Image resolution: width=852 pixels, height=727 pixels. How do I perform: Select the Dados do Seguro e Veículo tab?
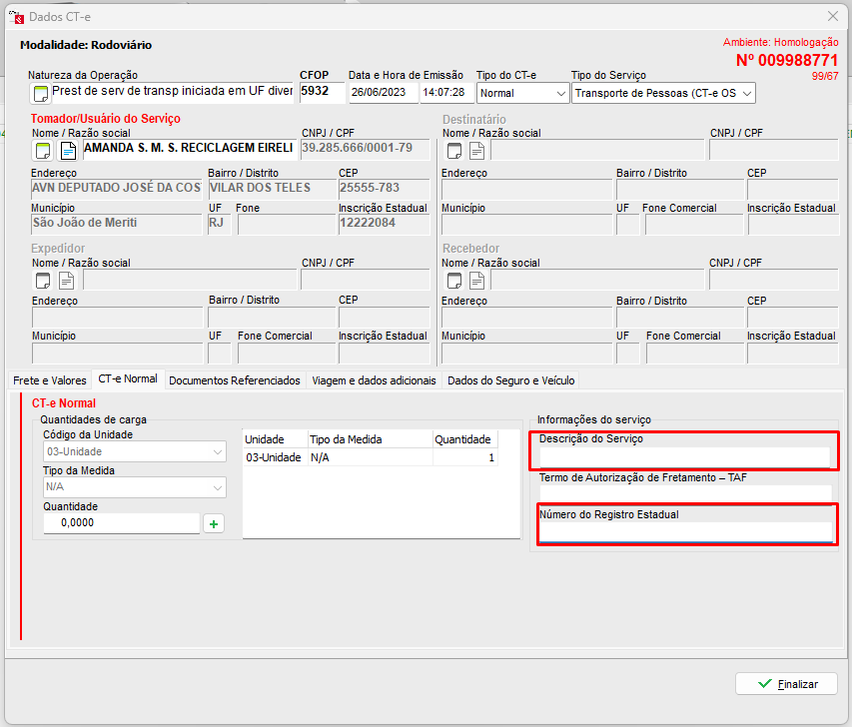510,380
